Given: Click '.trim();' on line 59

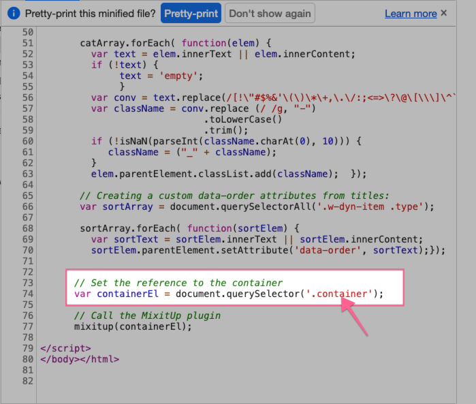Looking at the screenshot, I should (x=226, y=131).
